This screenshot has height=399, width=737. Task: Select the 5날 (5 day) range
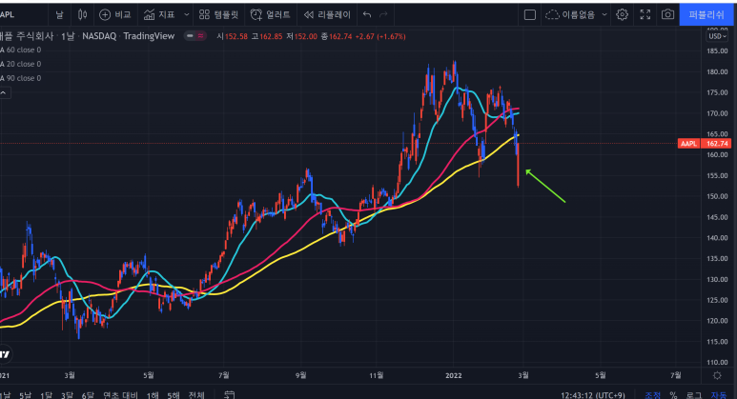coord(26,395)
